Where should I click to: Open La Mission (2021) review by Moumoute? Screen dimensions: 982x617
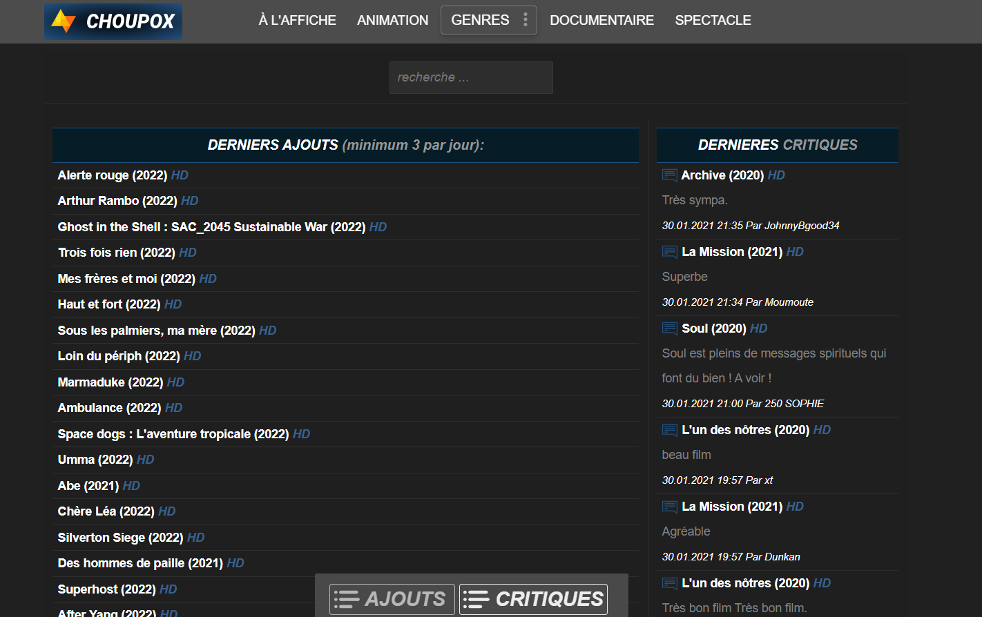click(732, 252)
